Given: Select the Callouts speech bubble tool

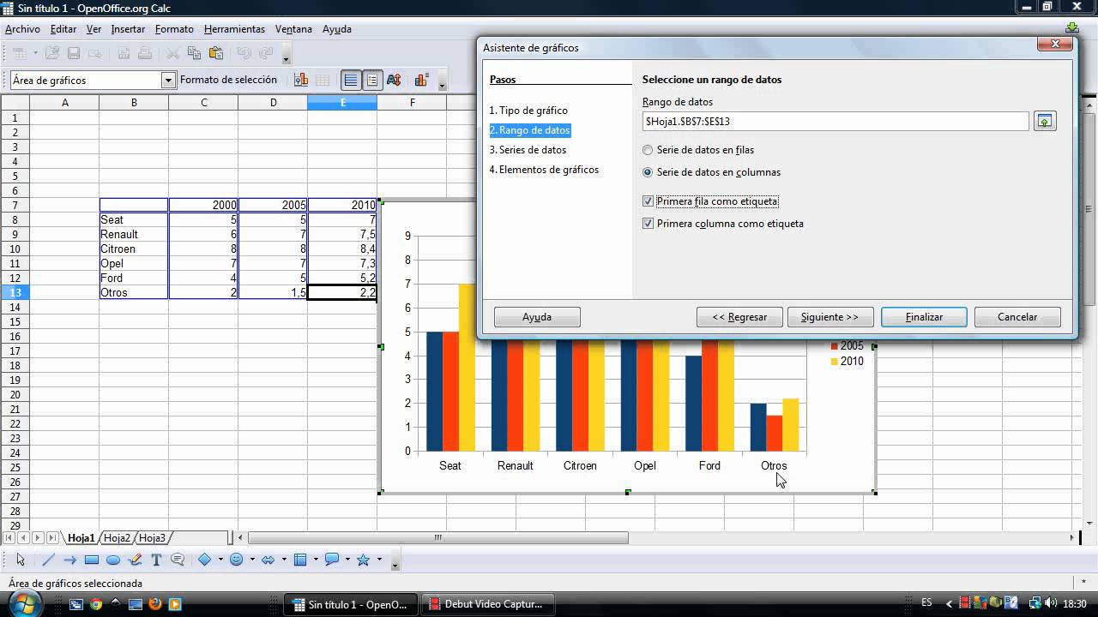Looking at the screenshot, I should tap(178, 560).
